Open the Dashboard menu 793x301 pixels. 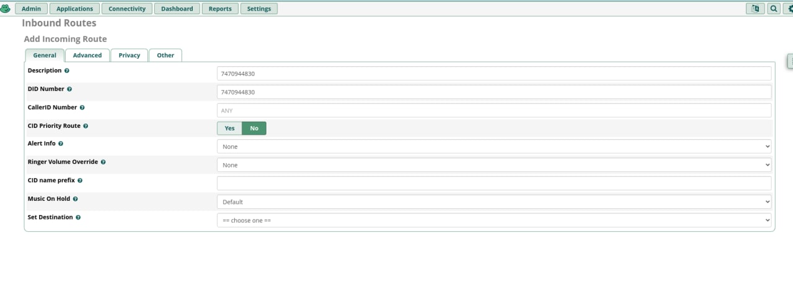pyautogui.click(x=177, y=9)
